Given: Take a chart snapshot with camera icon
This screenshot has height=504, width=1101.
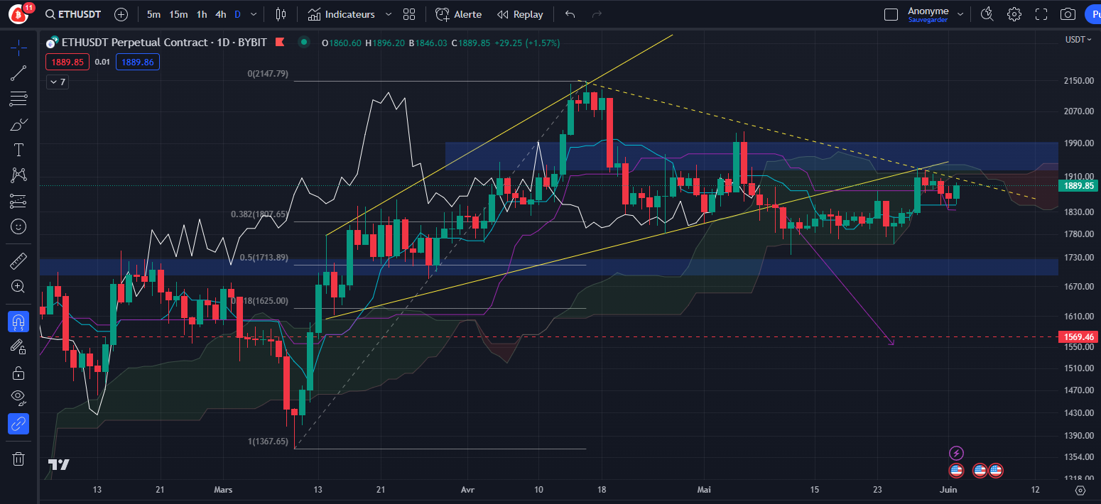Looking at the screenshot, I should [1068, 14].
